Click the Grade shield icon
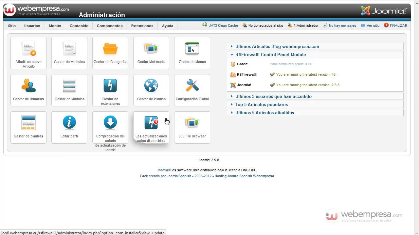This screenshot has width=419, height=235. tap(233, 64)
